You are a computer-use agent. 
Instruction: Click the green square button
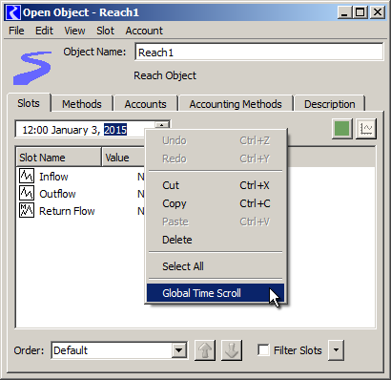click(x=342, y=129)
